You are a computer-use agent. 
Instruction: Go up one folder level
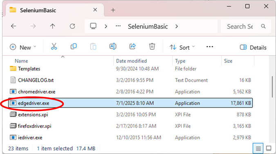(52, 26)
